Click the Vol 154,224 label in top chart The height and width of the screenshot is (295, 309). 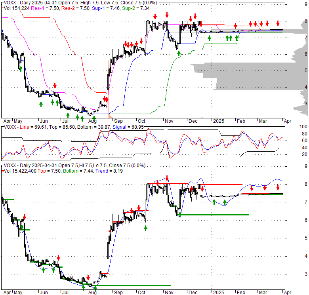17,8
